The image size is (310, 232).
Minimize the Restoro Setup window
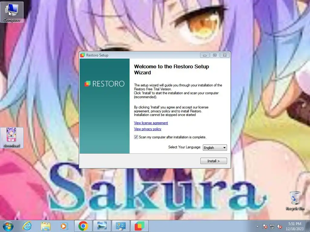coord(205,55)
